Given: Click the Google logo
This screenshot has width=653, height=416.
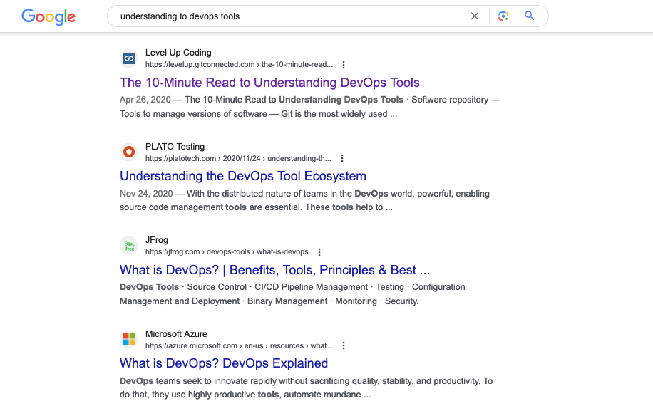Looking at the screenshot, I should 48,16.
